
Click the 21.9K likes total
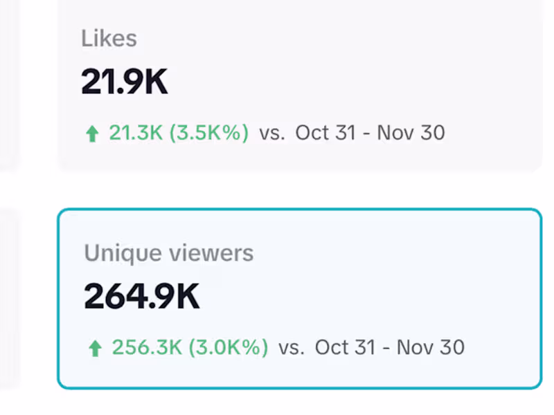(125, 82)
